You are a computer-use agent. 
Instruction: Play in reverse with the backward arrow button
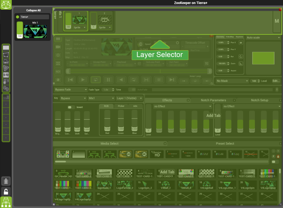tap(121, 80)
